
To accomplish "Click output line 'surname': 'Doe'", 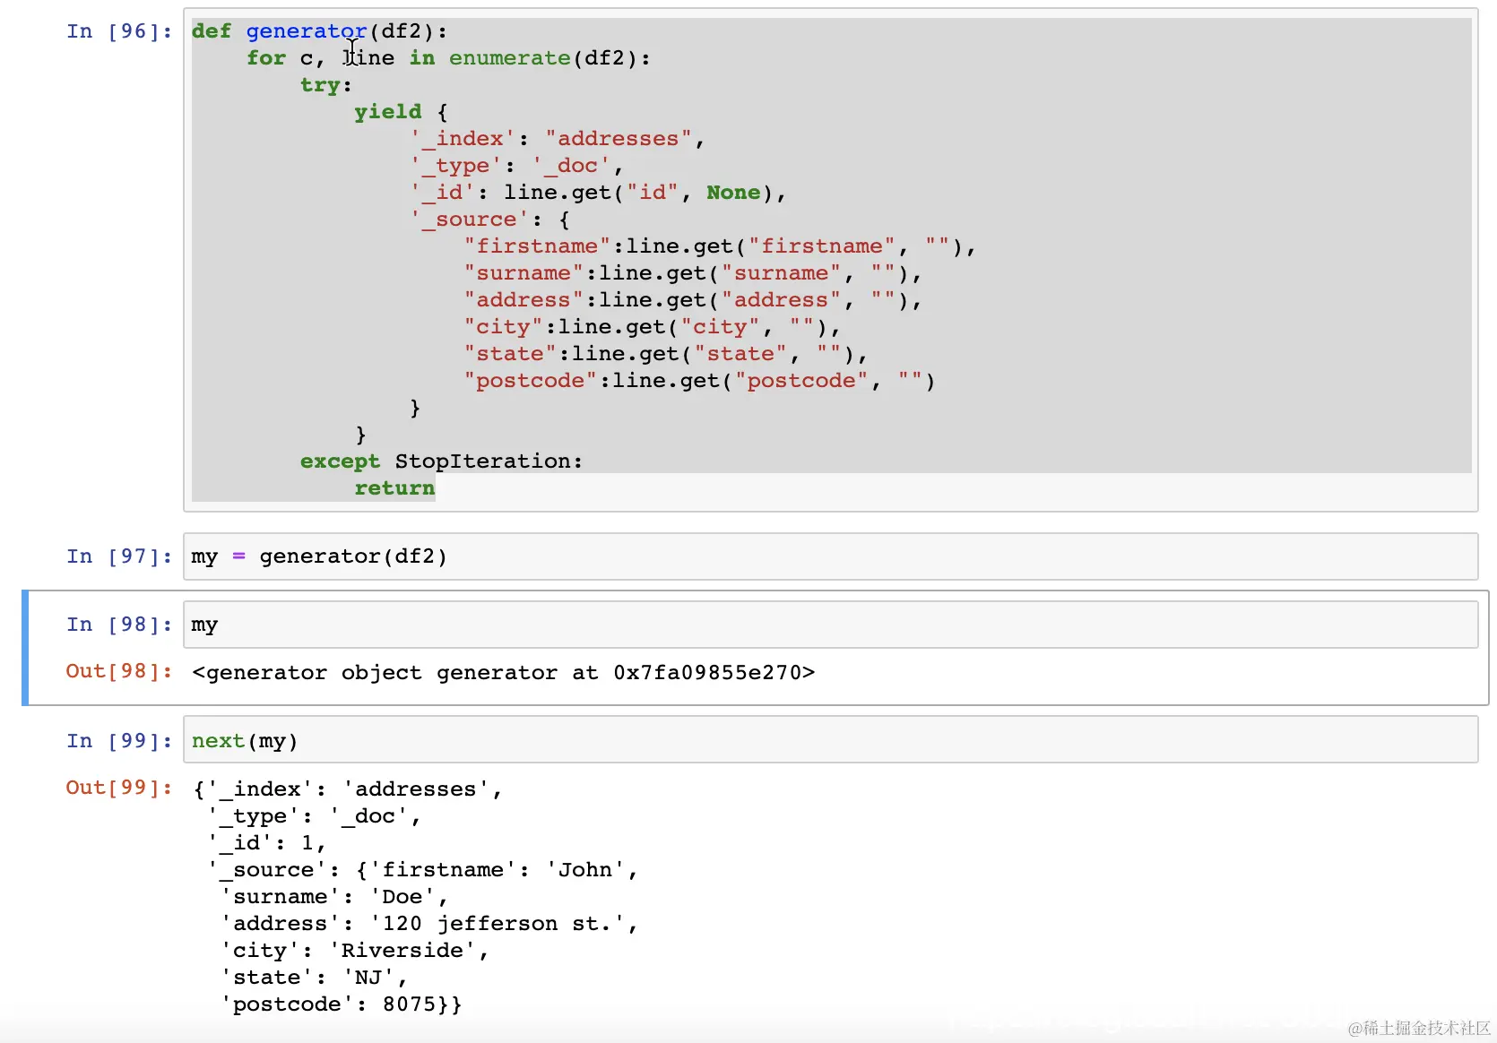I will pos(333,897).
